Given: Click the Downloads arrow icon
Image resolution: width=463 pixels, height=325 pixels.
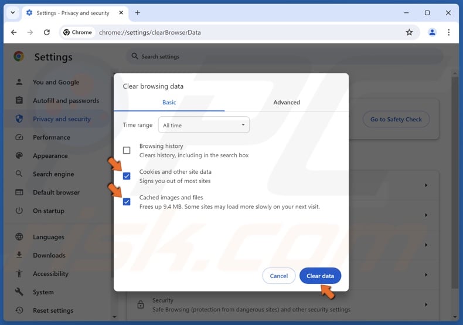Looking at the screenshot, I should point(19,255).
